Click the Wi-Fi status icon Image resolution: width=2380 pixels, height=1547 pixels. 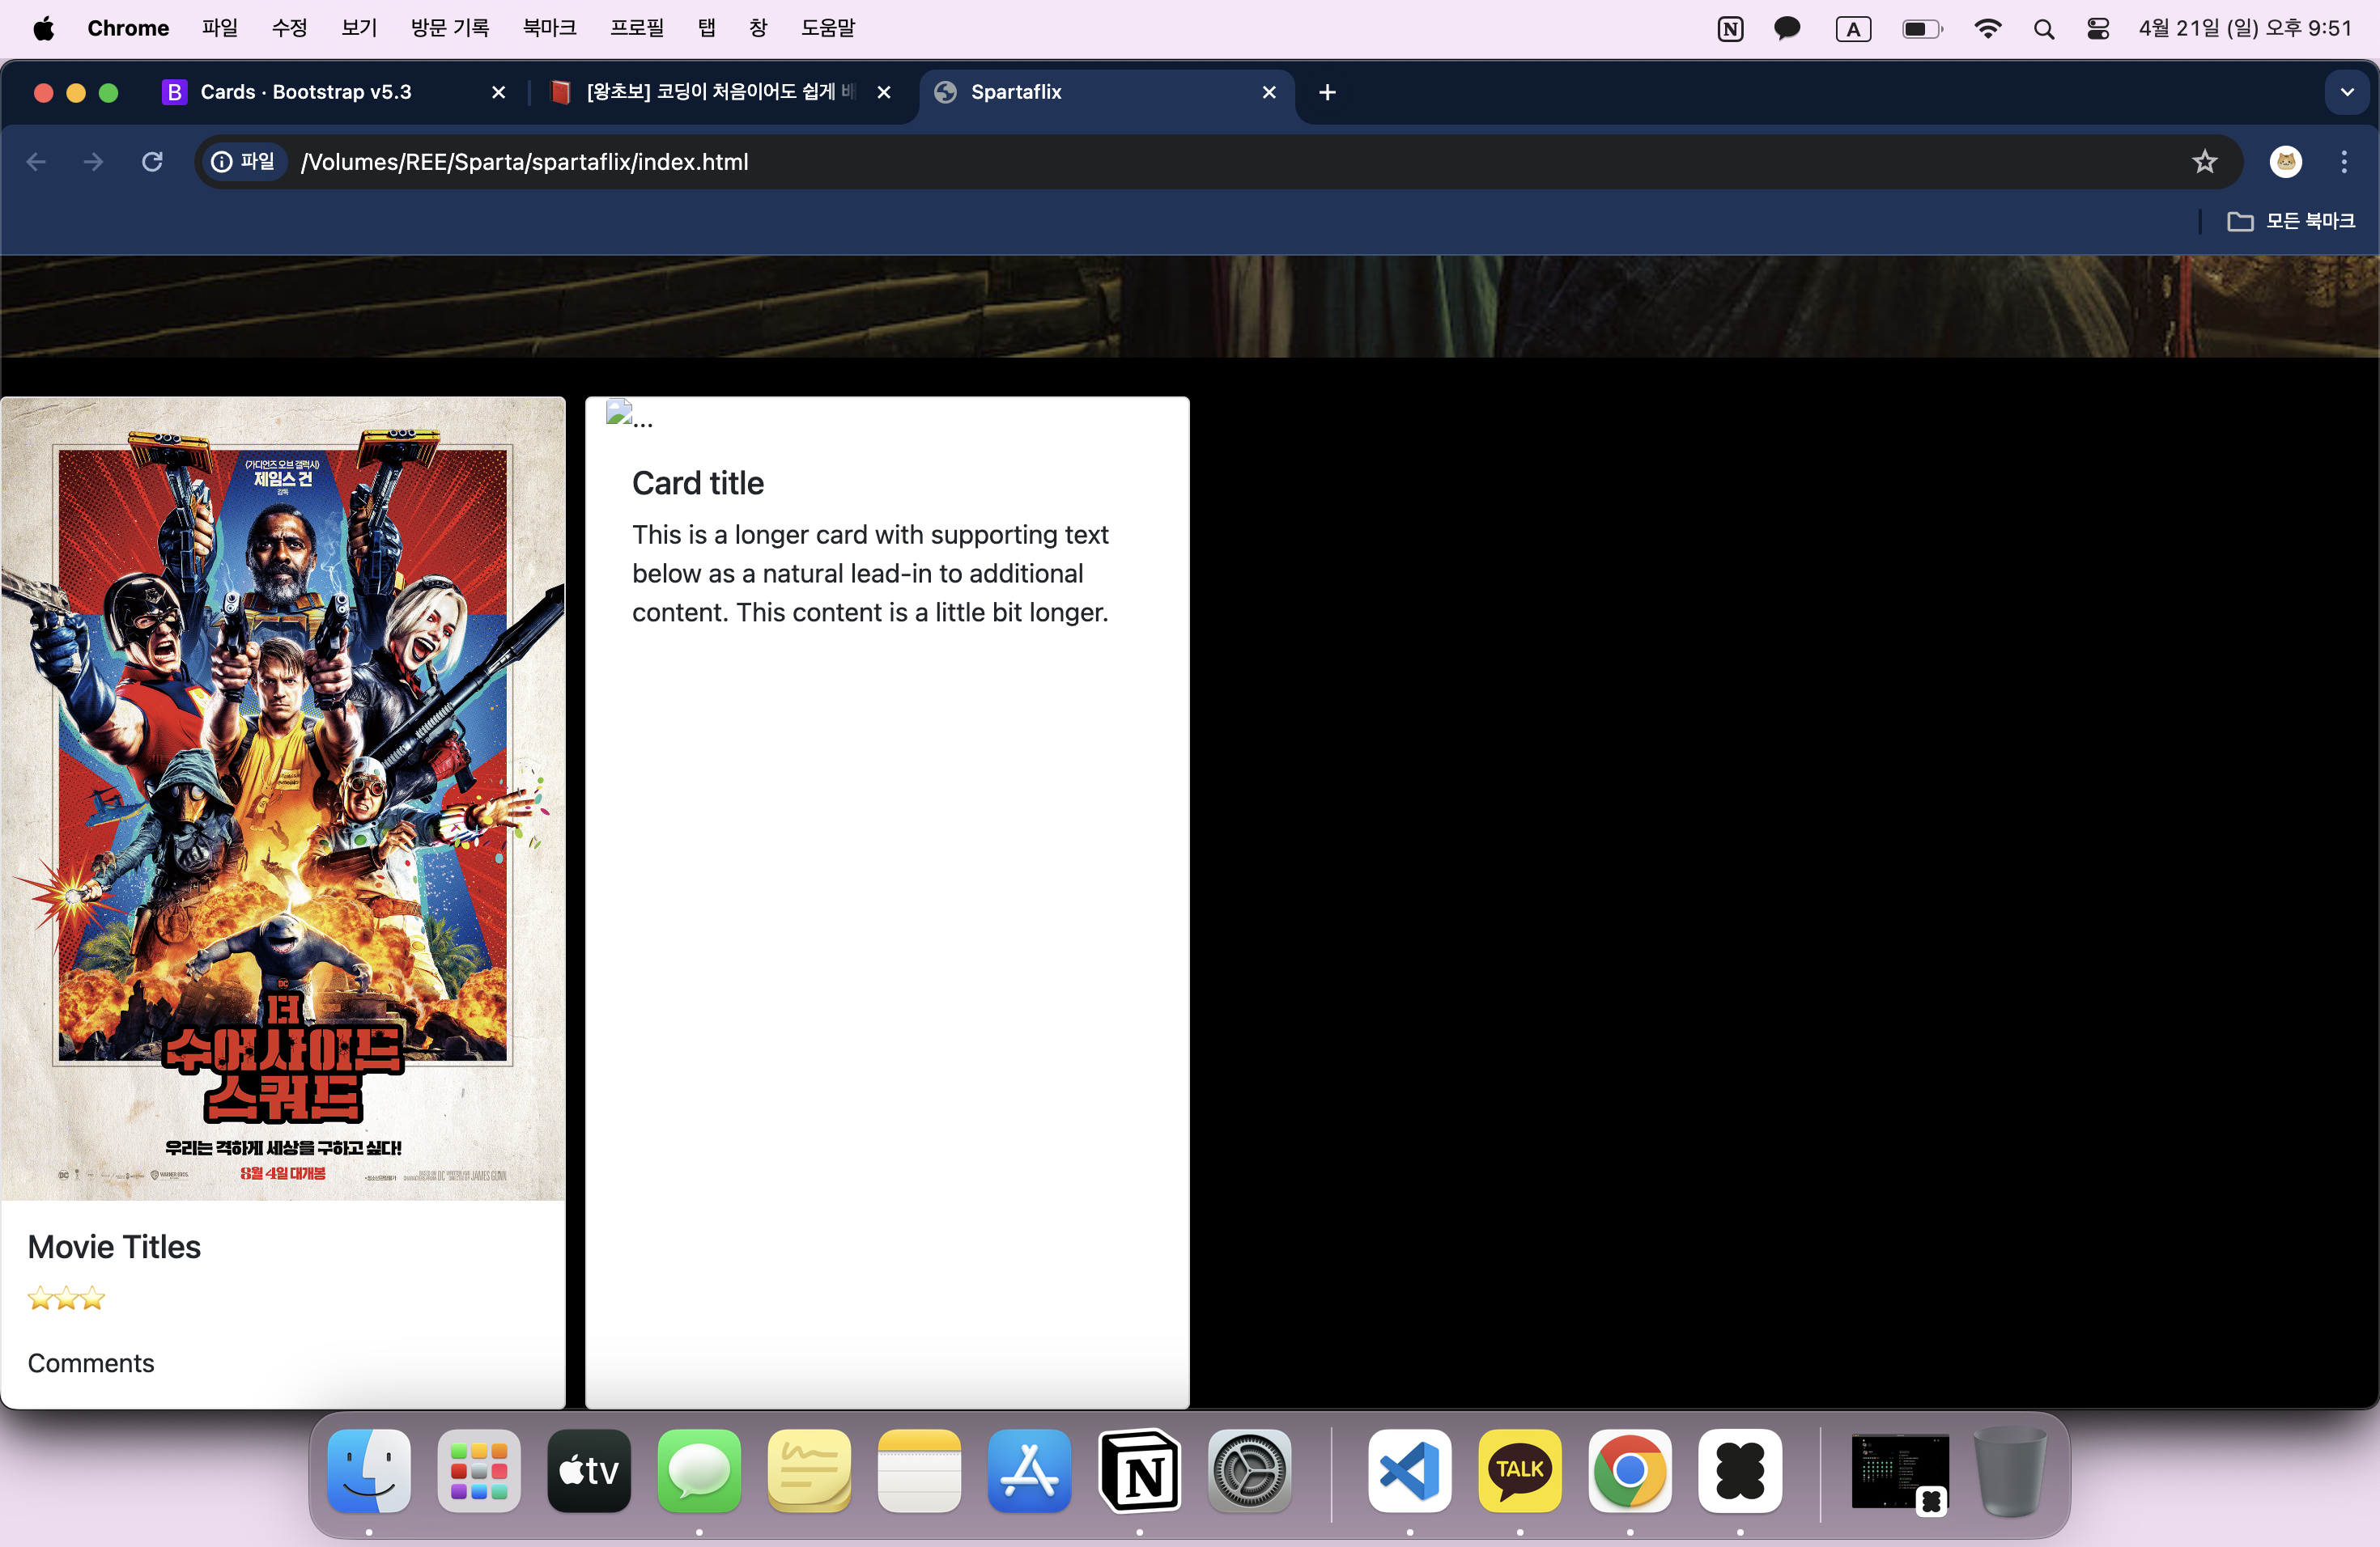pyautogui.click(x=1988, y=29)
